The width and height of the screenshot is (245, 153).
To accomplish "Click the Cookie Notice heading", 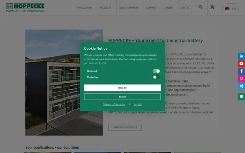I will [x=96, y=49].
